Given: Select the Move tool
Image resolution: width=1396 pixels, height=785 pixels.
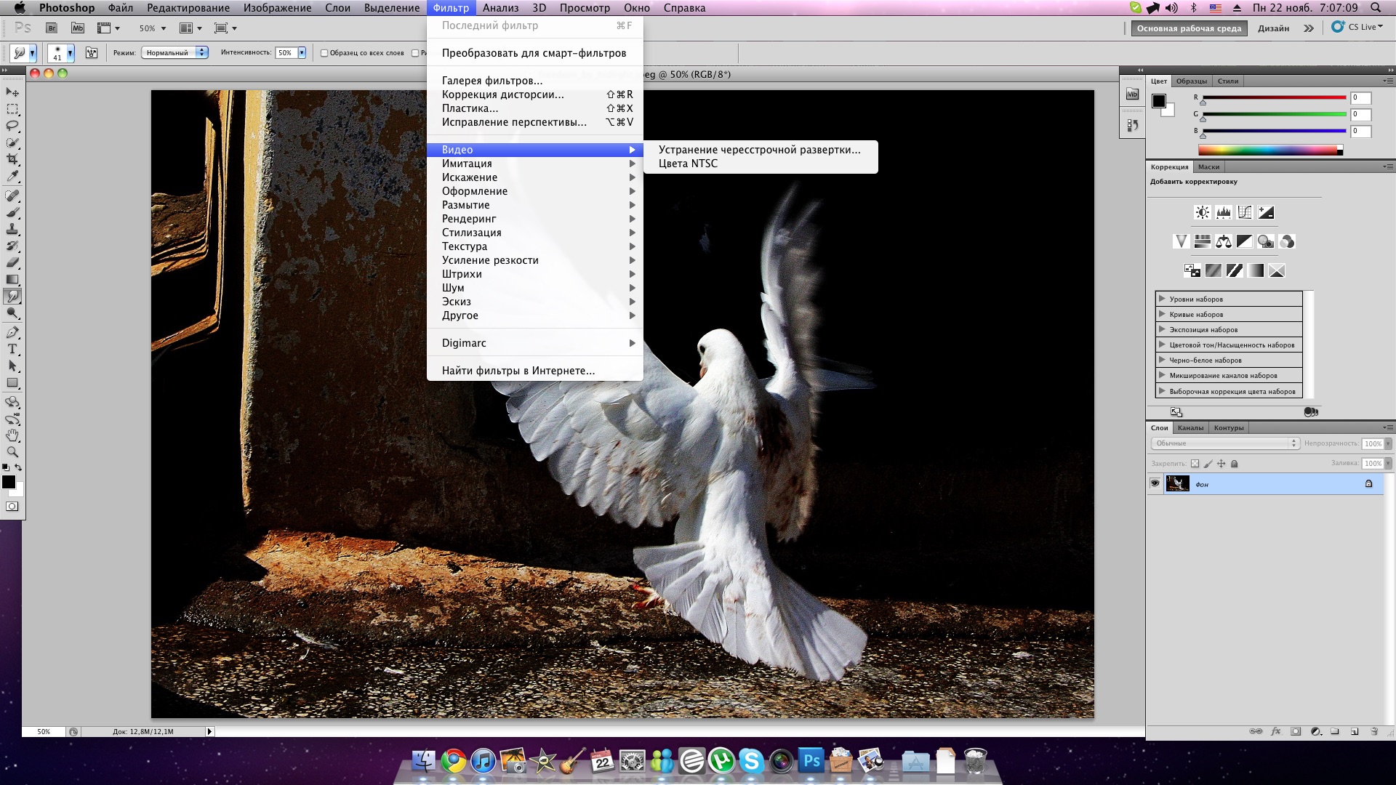Looking at the screenshot, I should (12, 92).
